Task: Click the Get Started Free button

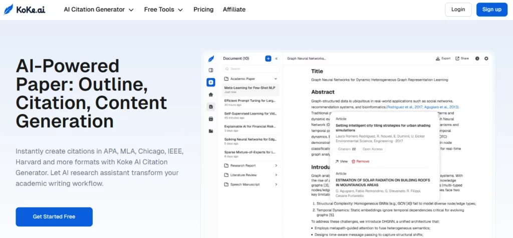Action: pyautogui.click(x=54, y=216)
